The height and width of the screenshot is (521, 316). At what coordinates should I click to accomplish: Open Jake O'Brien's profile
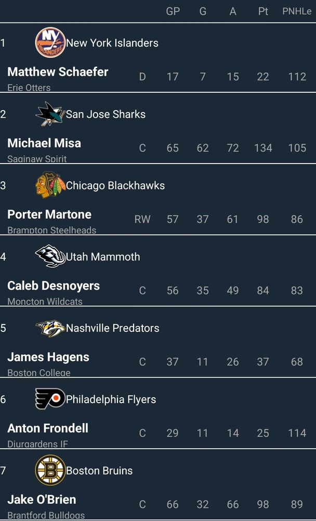(42, 500)
